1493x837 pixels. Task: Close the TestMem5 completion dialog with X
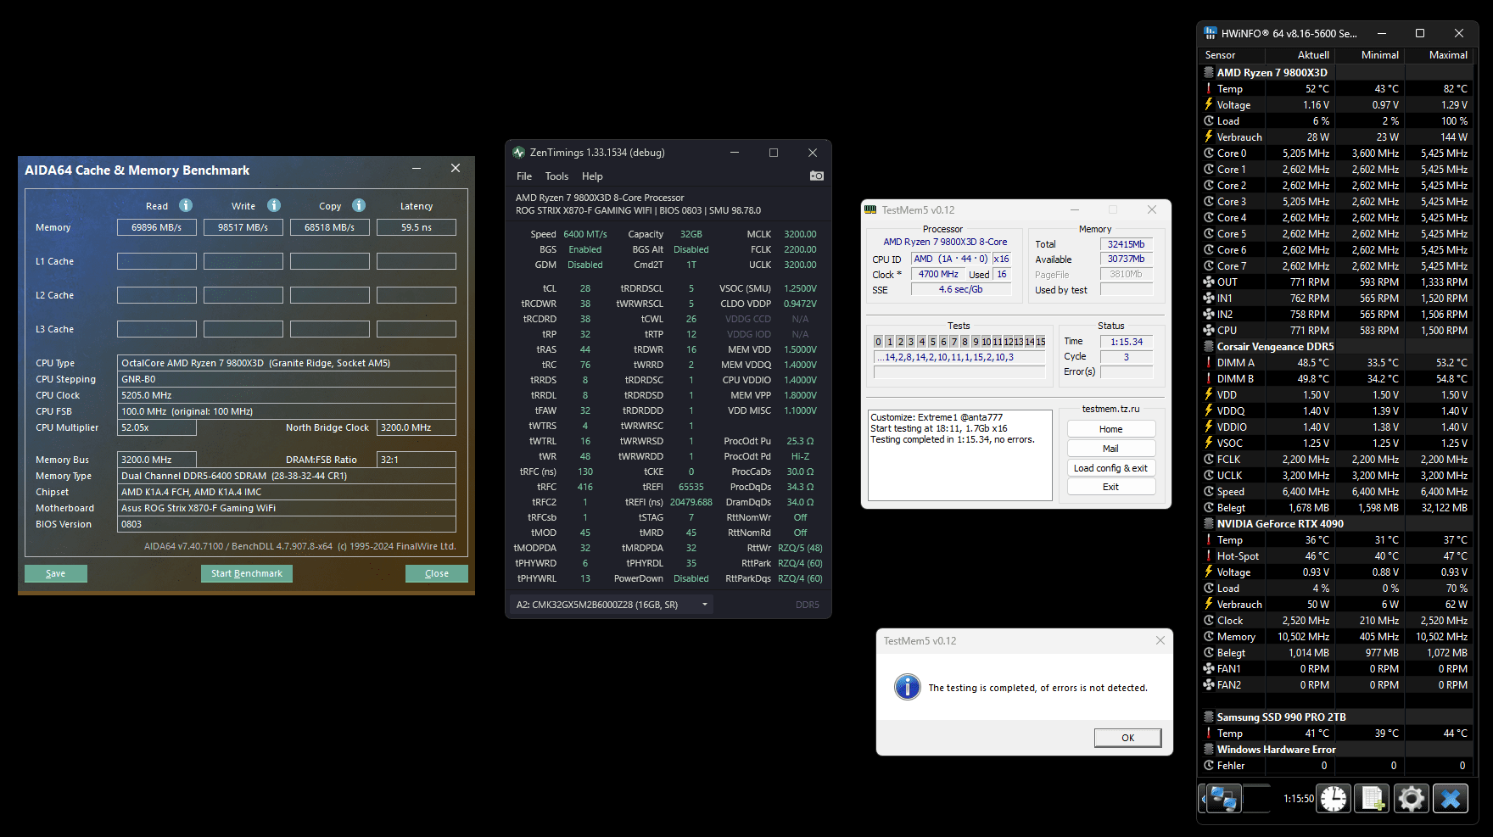click(1160, 640)
